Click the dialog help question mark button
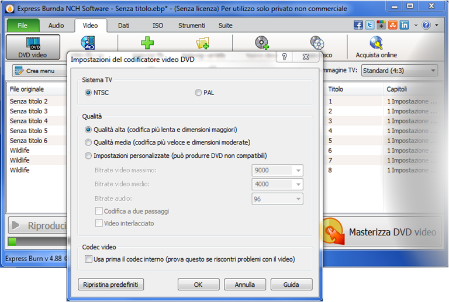Viewport: 449px width, 302px height. click(x=284, y=57)
